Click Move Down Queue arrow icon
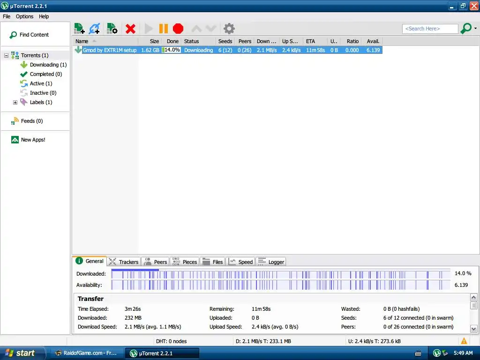The width and height of the screenshot is (480, 360). click(x=211, y=29)
